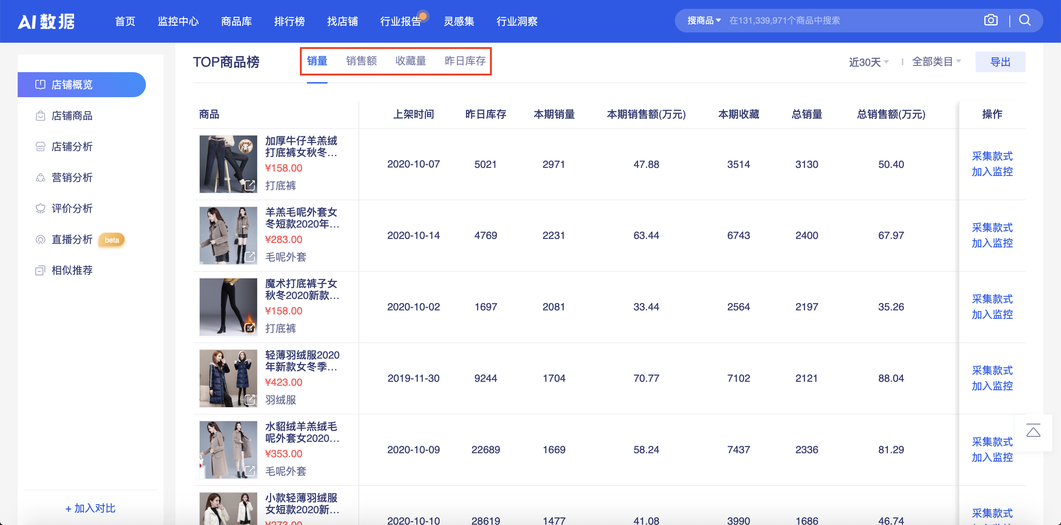The height and width of the screenshot is (525, 1061).
Task: Open 营销分析 via its cloud icon
Action: coord(41,177)
